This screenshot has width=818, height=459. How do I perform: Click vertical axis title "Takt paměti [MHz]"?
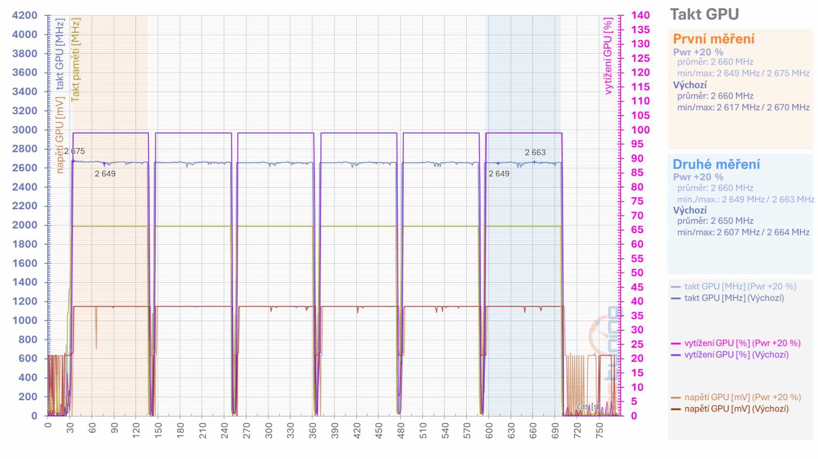pyautogui.click(x=76, y=60)
